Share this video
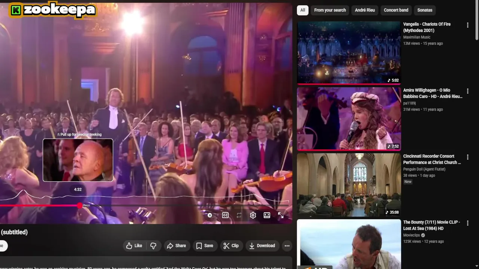The height and width of the screenshot is (269, 479). (x=176, y=245)
